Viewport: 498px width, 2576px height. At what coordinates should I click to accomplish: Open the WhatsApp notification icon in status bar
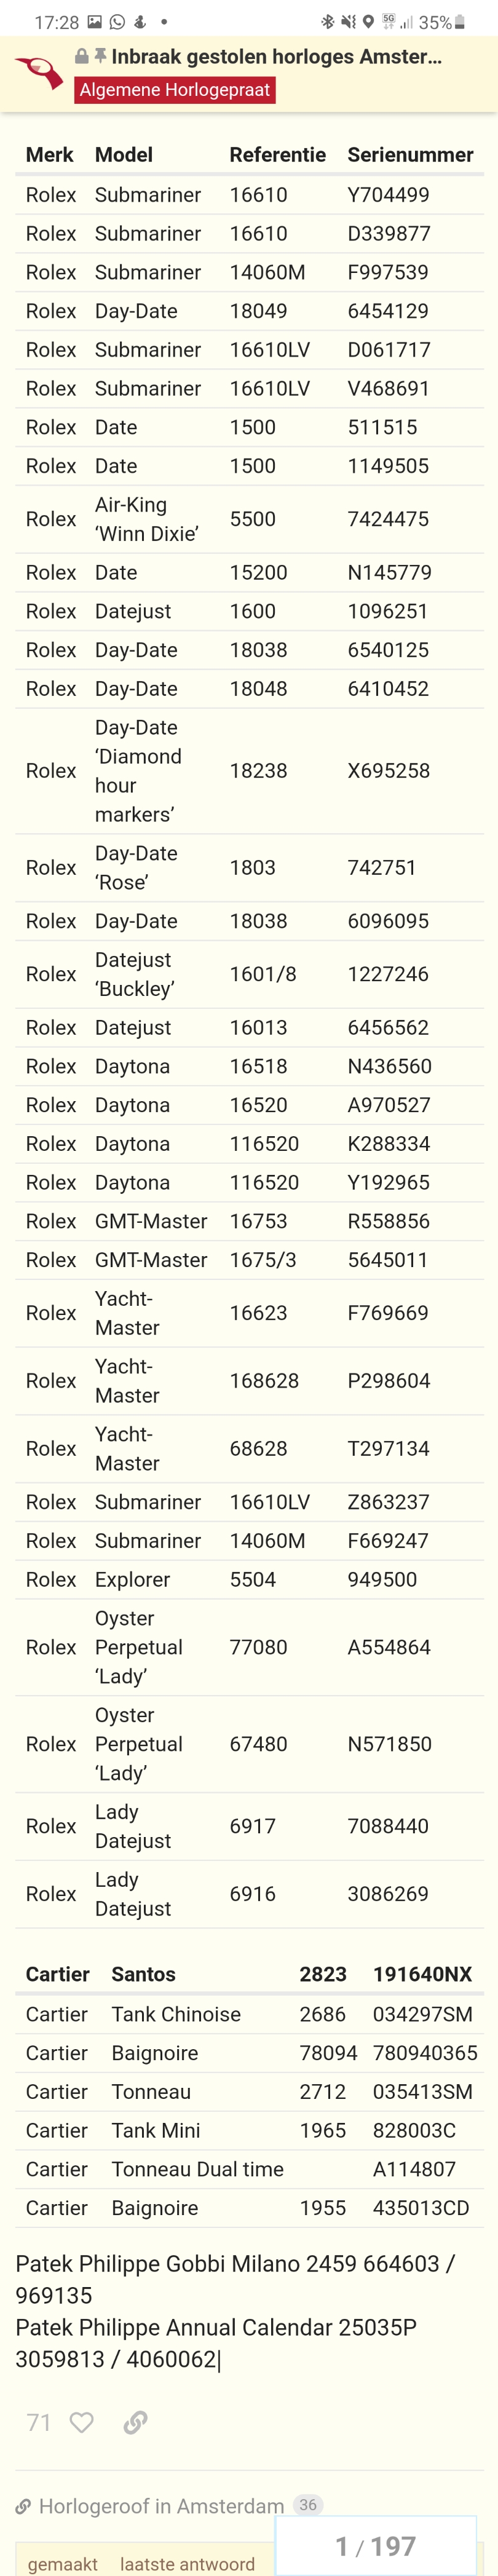[117, 22]
